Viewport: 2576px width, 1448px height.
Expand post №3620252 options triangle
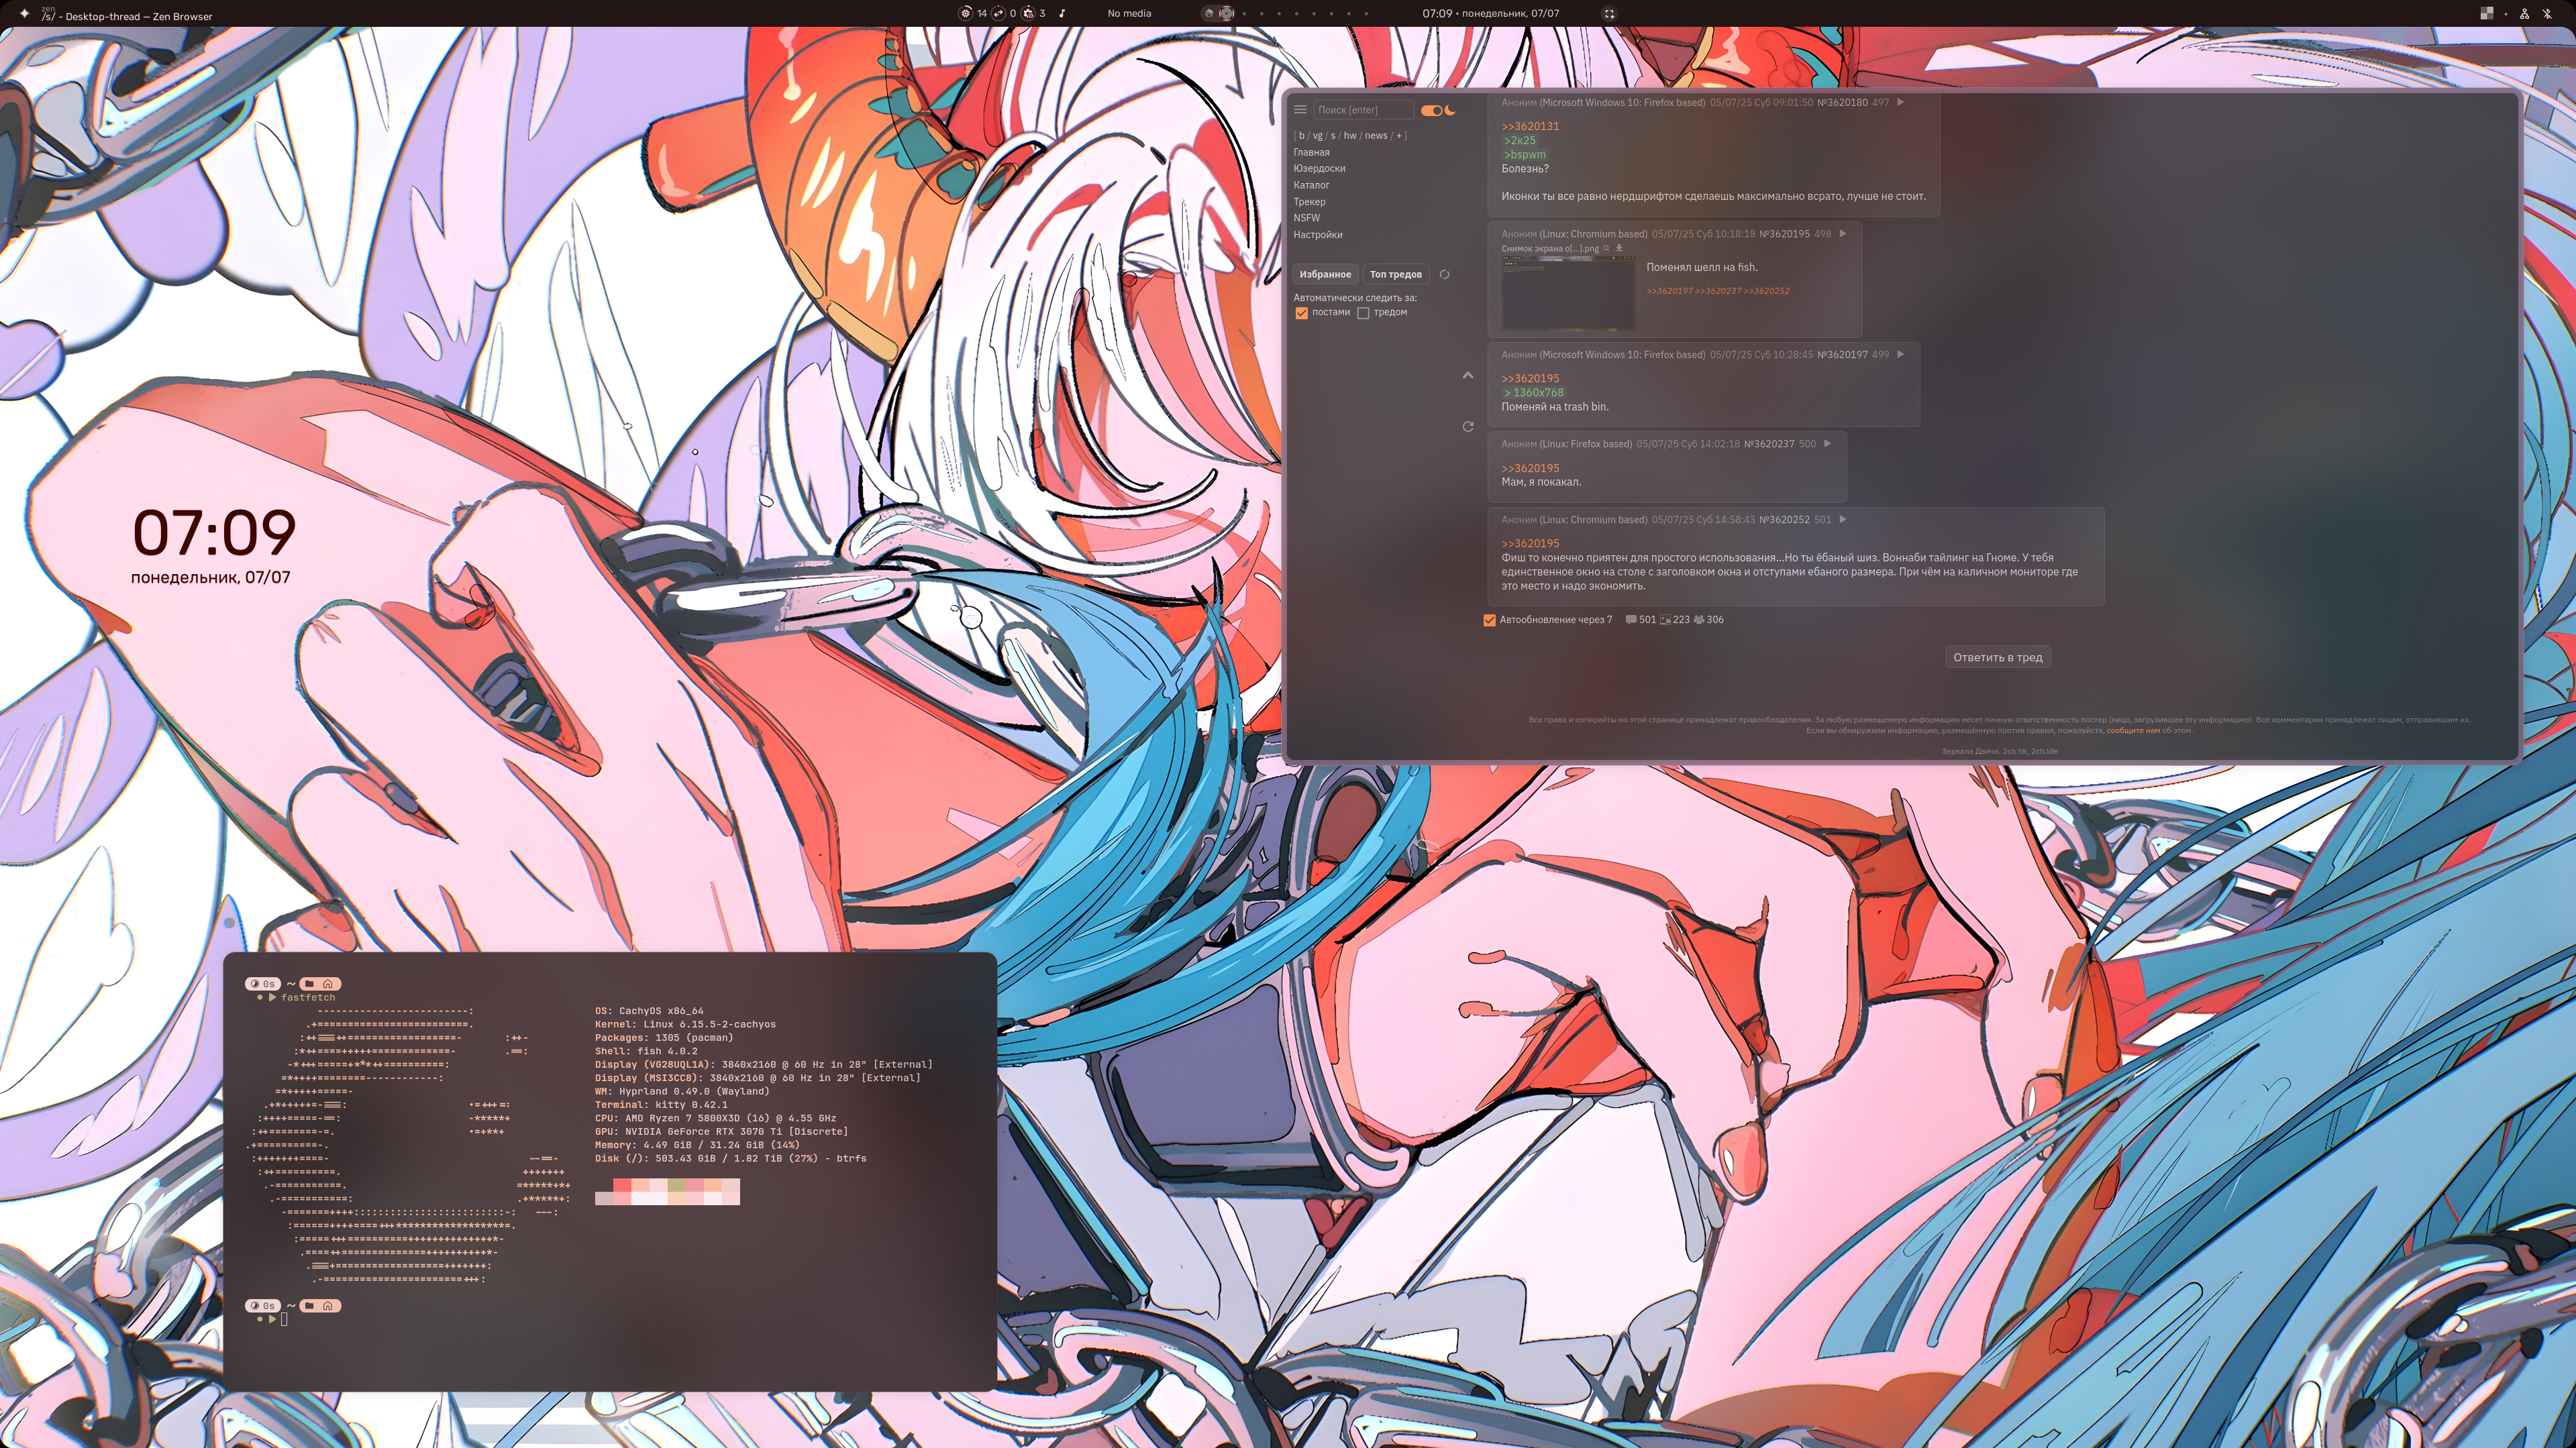[x=1842, y=520]
